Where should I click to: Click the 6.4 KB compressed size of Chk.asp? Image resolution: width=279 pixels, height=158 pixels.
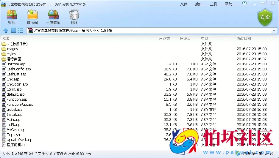[192, 79]
